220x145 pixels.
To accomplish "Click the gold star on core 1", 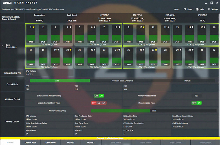I will point(34,27).
